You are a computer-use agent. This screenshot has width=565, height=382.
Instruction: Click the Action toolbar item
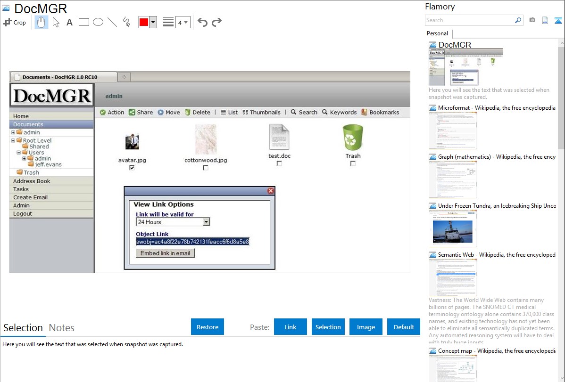coord(112,112)
